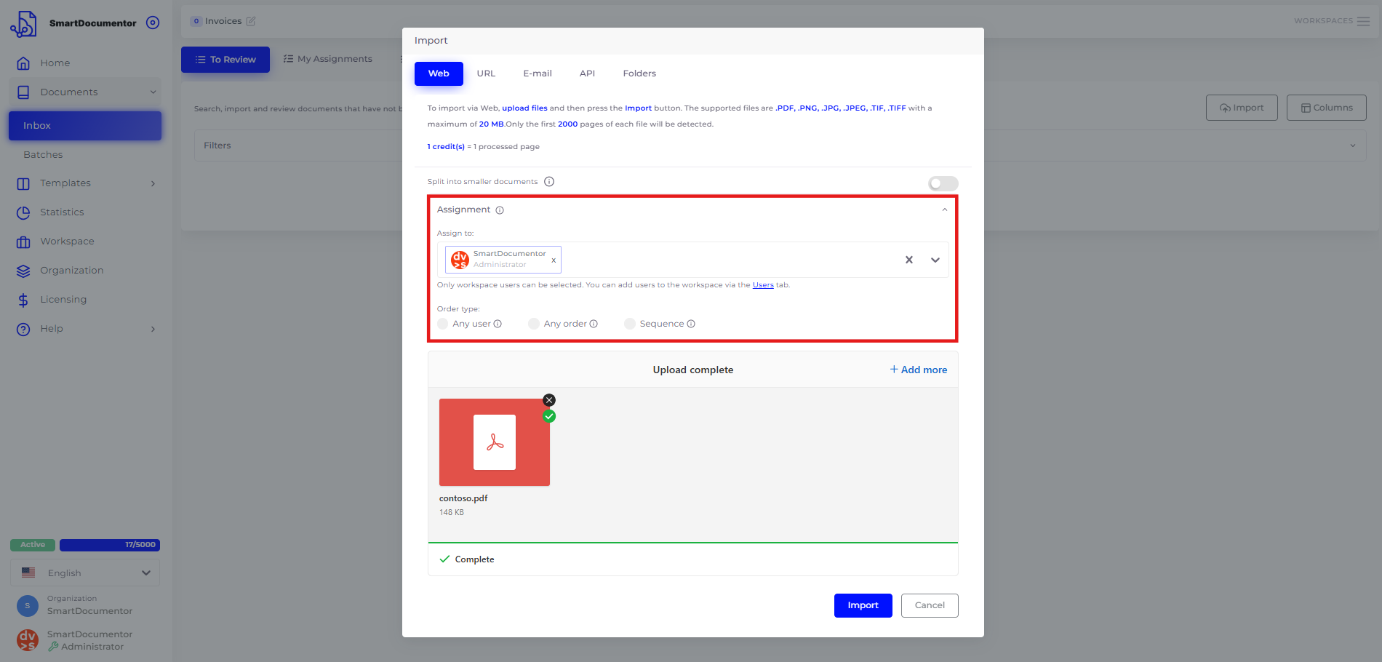
Task: Switch to the Folders import tab
Action: coord(639,73)
